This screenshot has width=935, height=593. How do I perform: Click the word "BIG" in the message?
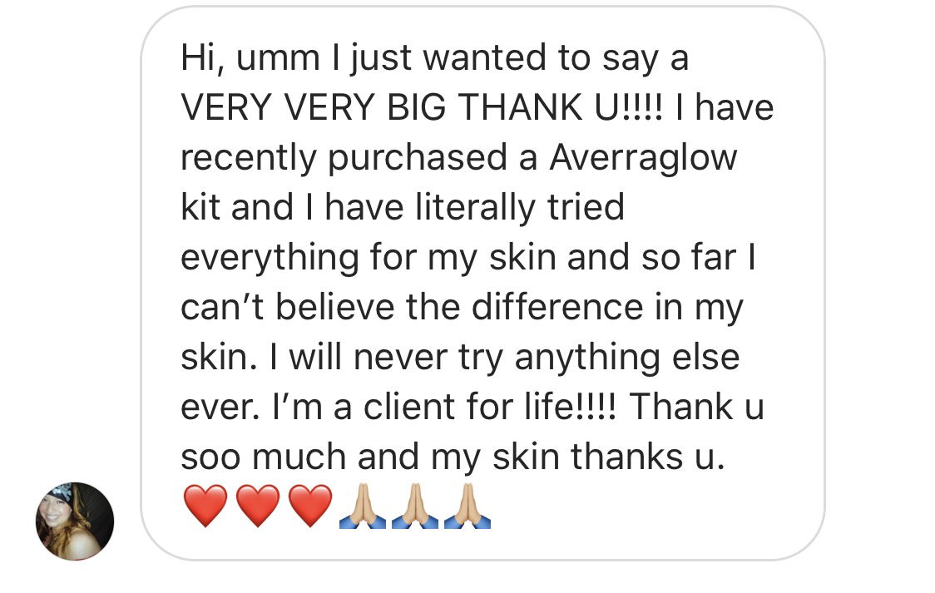(416, 108)
